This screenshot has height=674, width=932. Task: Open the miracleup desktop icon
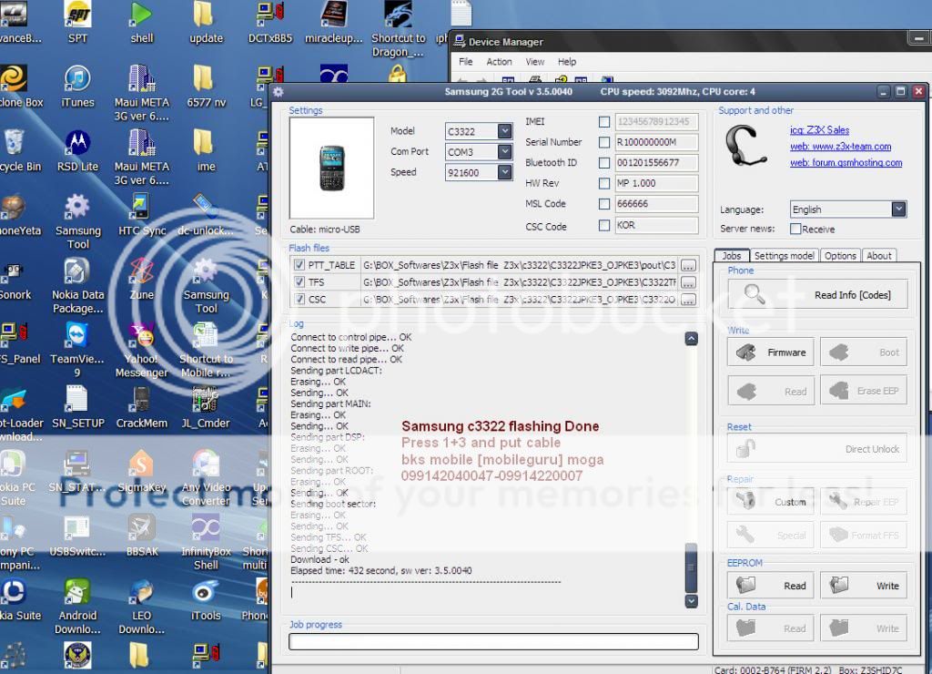[x=333, y=22]
